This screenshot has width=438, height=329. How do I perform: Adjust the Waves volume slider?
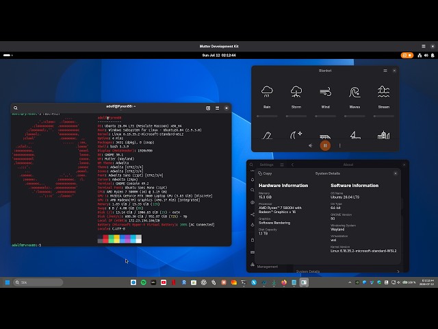click(x=355, y=116)
